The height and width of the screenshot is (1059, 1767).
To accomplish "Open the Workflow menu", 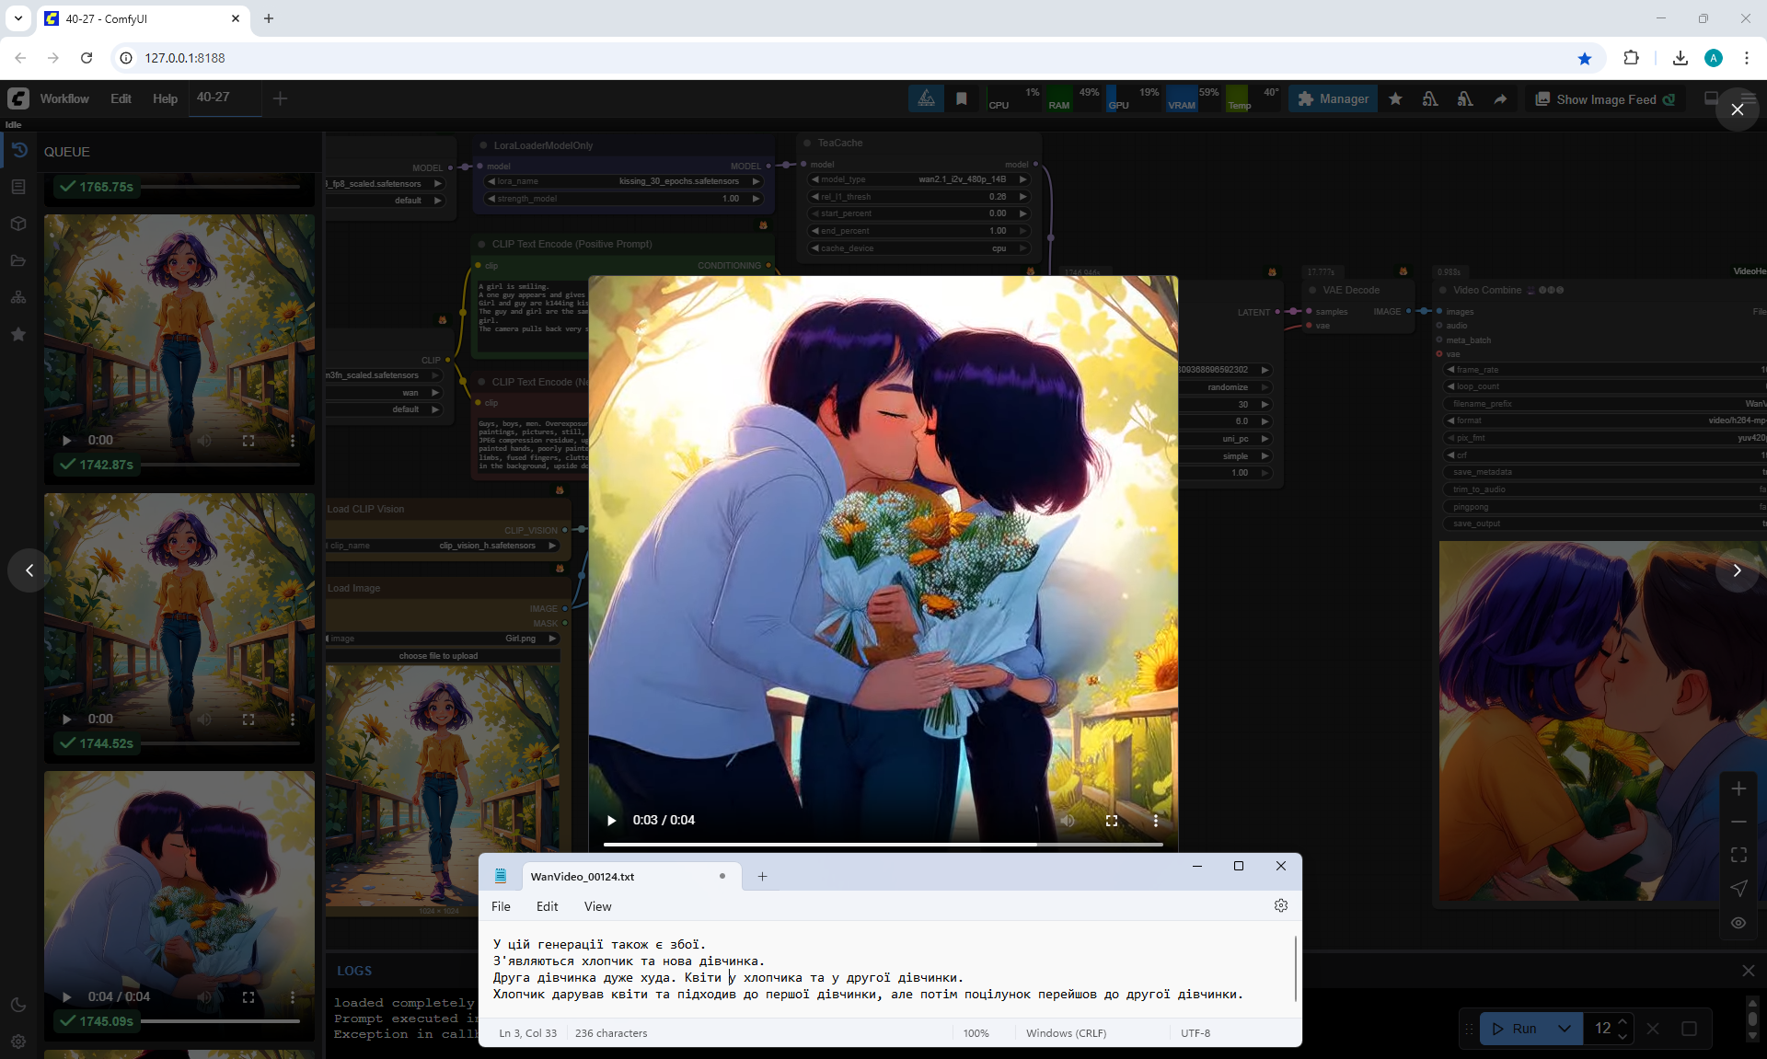I will click(64, 98).
